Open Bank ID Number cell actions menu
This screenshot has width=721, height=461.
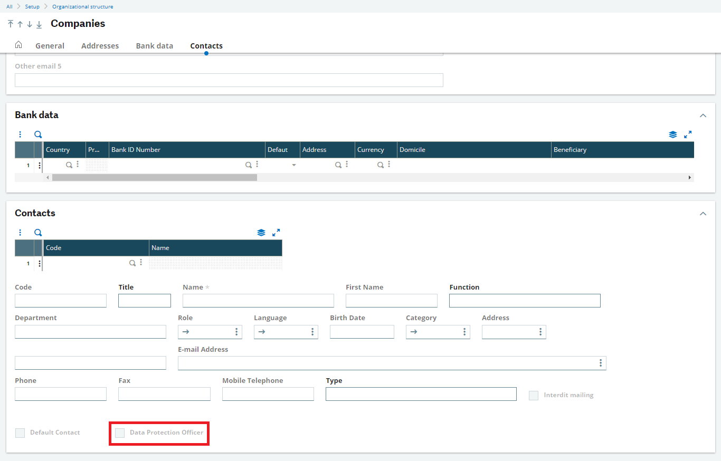(x=257, y=165)
